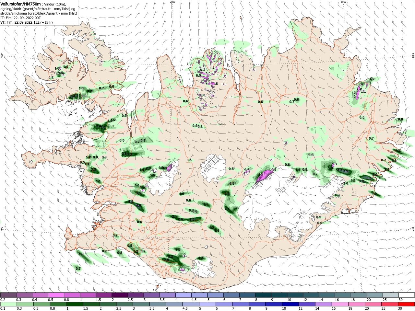Pick the pale pink 16 swatch on rain scale
The image size is (415, 311).
pos(340,304)
